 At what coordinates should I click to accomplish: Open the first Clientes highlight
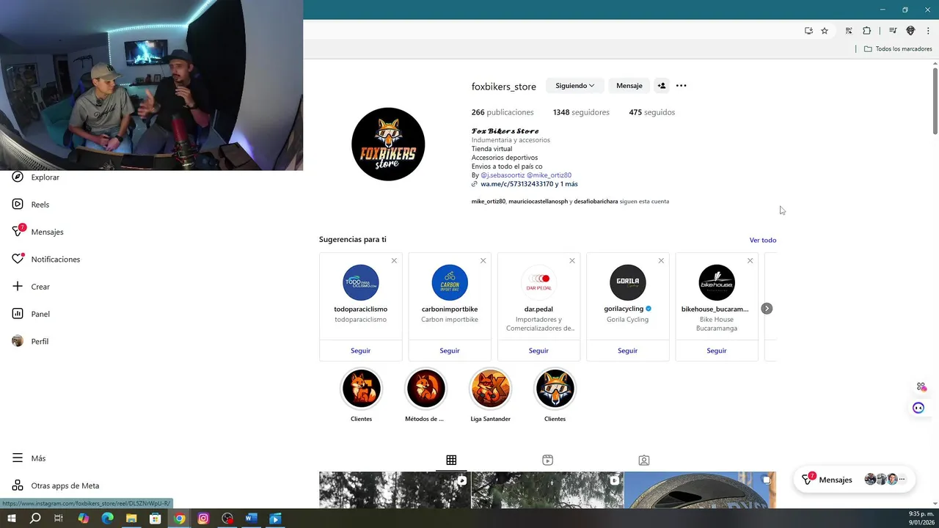click(362, 389)
